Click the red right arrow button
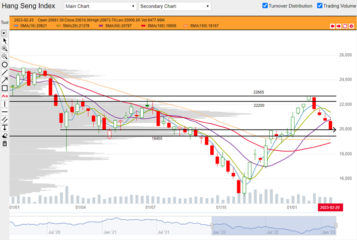Screen dimensions: 357x240 339,26
